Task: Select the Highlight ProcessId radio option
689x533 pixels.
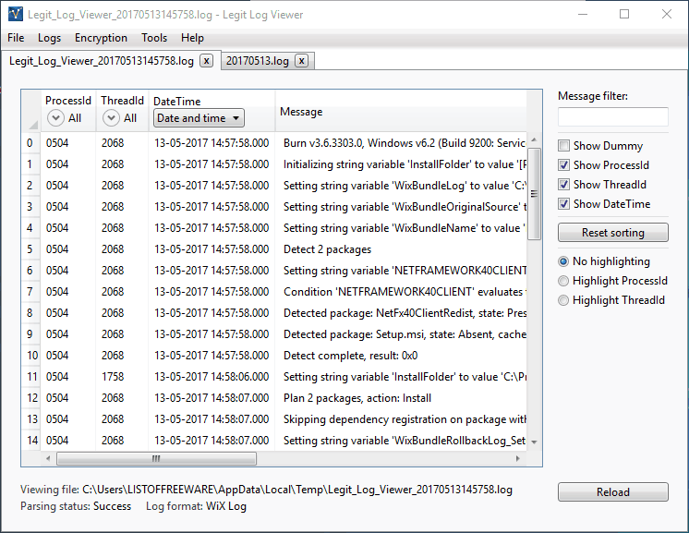Action: pyautogui.click(x=563, y=281)
